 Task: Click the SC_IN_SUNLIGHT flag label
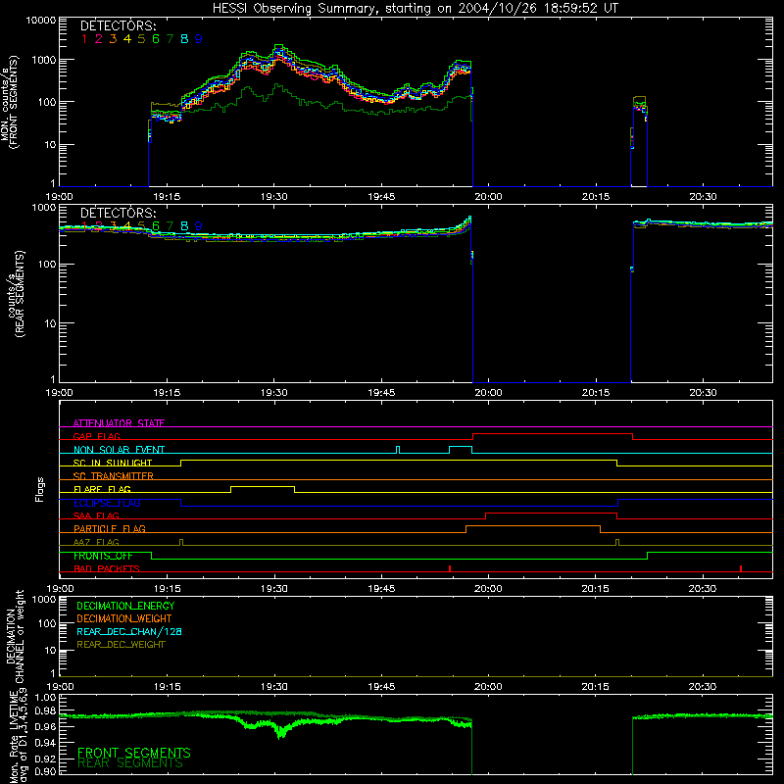pyautogui.click(x=113, y=463)
